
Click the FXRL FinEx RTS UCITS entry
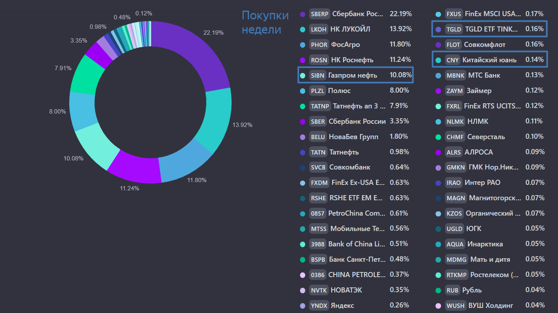tap(490, 106)
